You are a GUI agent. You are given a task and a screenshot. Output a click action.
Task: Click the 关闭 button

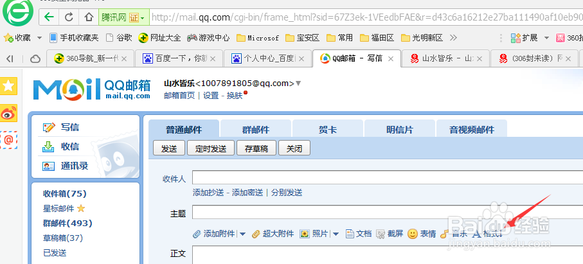294,148
